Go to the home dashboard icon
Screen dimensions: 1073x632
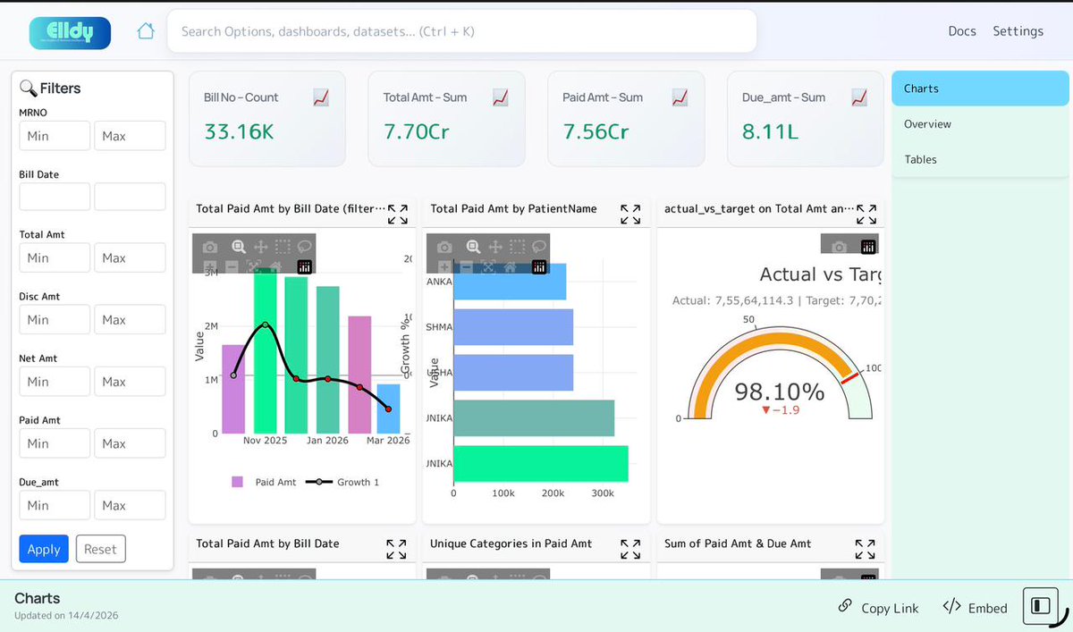point(146,31)
